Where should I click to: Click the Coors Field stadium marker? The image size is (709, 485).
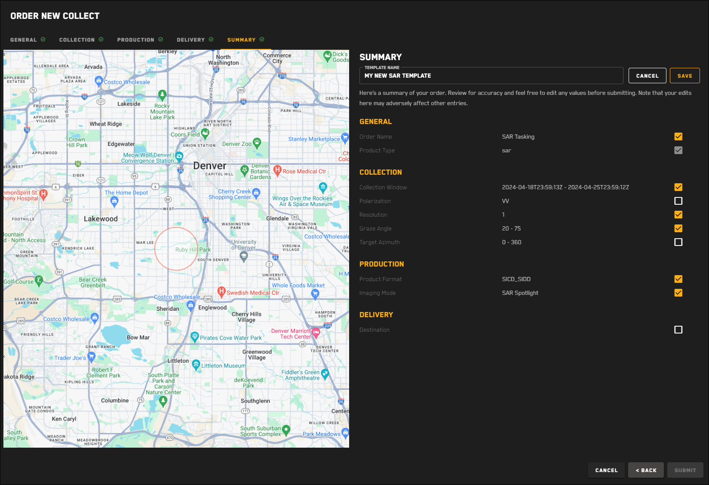205,133
